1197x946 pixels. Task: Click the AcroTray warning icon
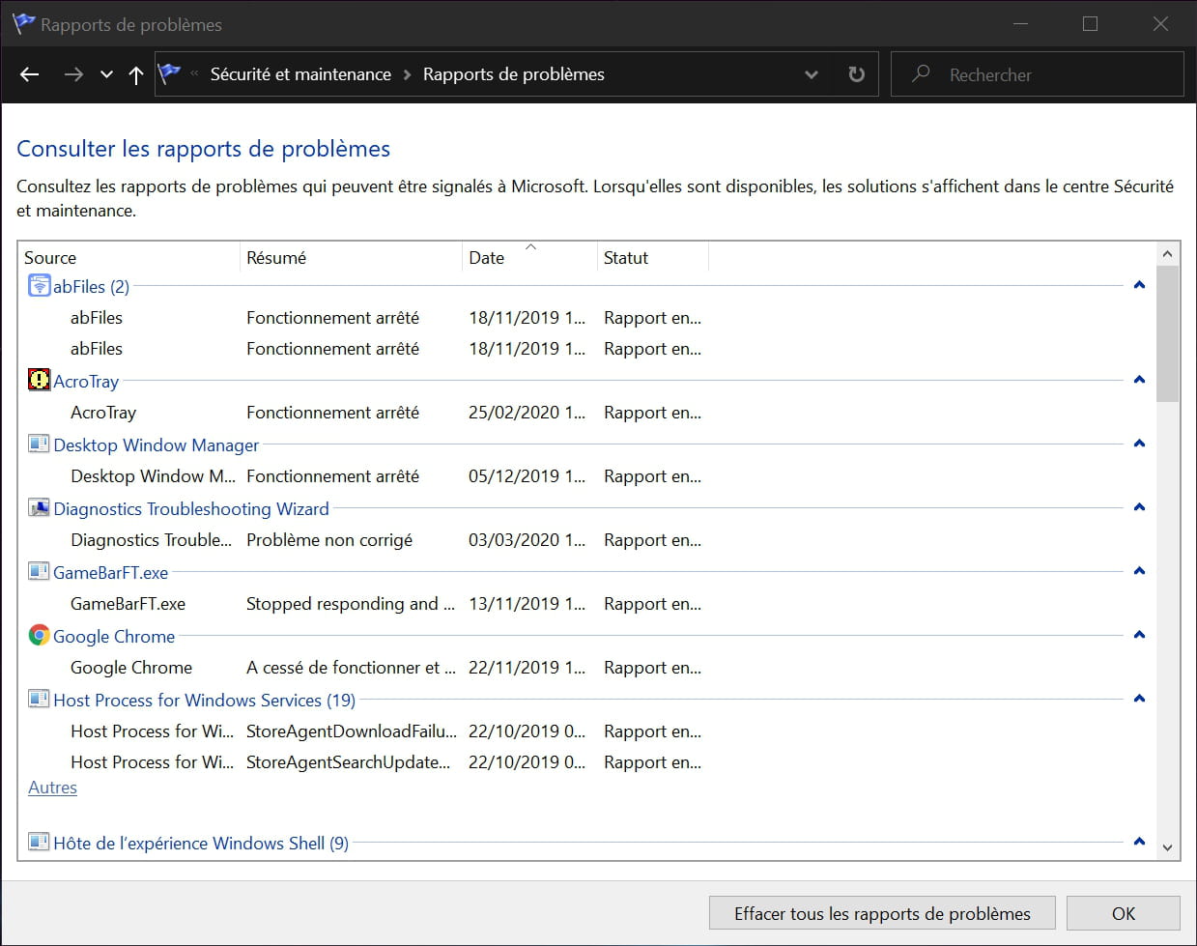pyautogui.click(x=37, y=379)
